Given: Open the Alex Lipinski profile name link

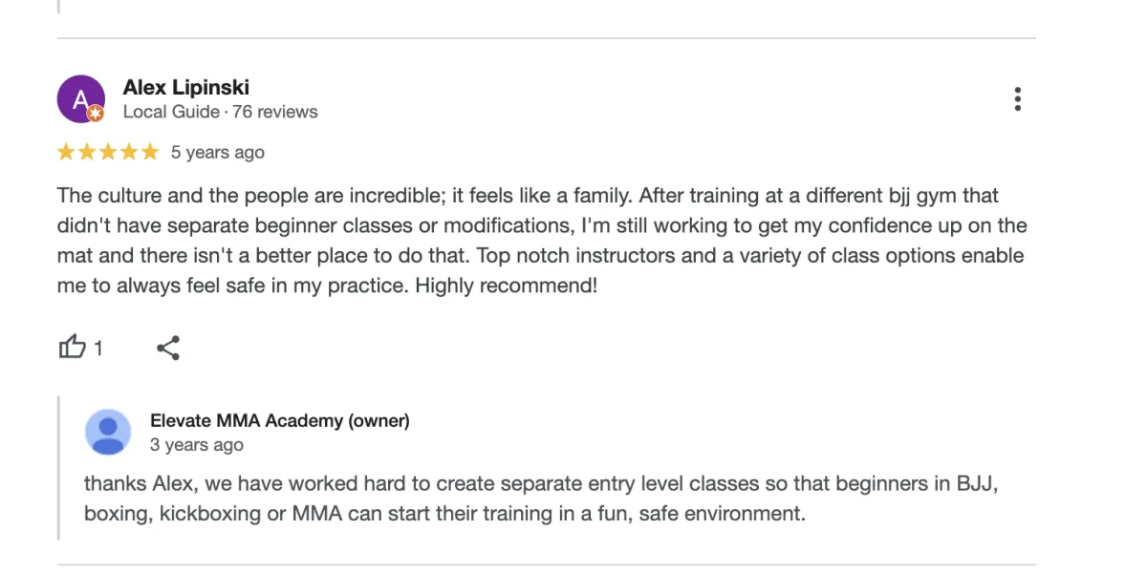Looking at the screenshot, I should 185,88.
